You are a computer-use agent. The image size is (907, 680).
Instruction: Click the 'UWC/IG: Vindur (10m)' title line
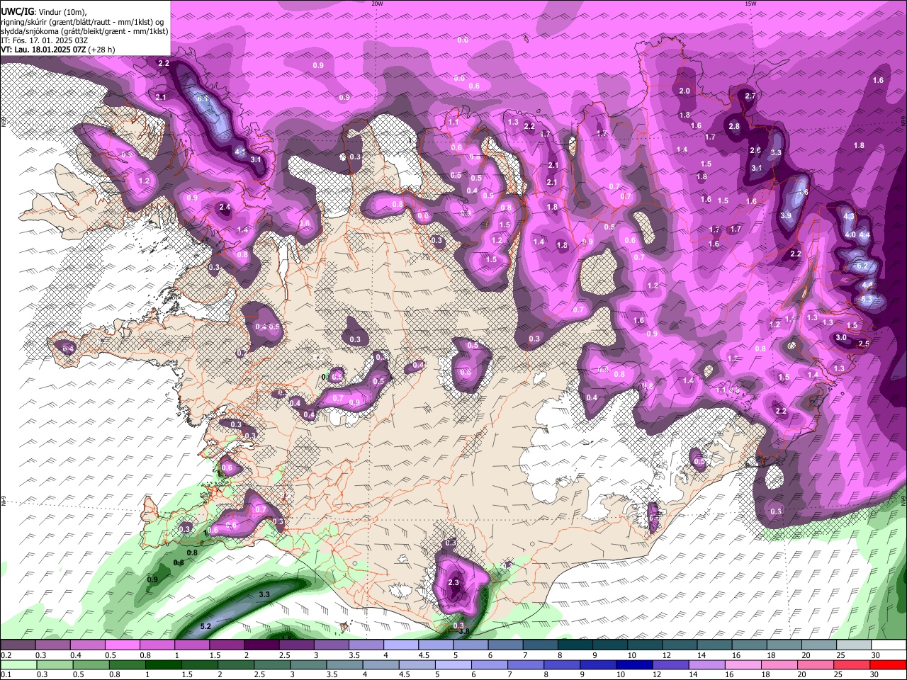(x=44, y=12)
